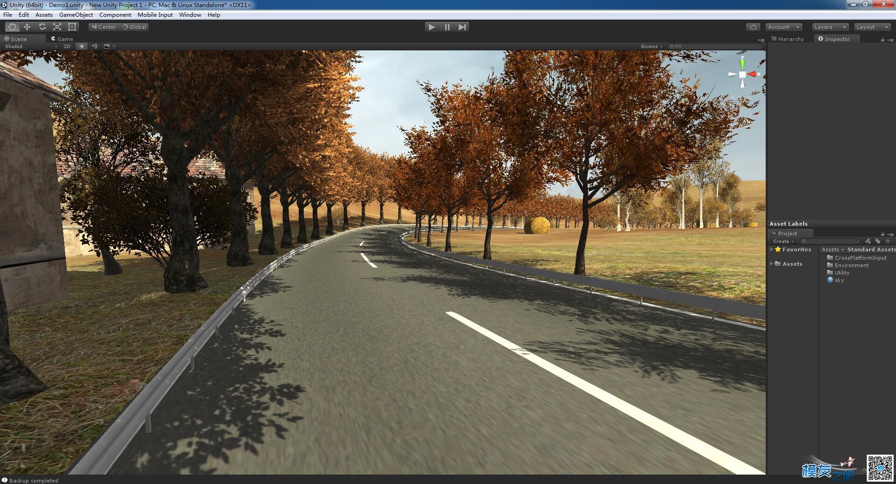Viewport: 896px width, 484px height.
Task: Open the Cloud services button
Action: 753,27
